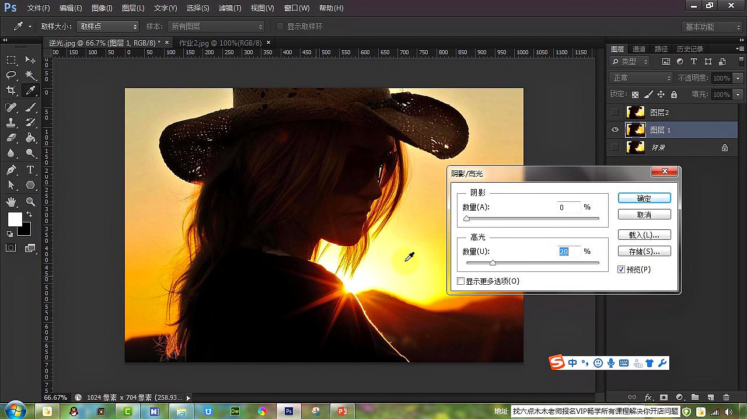
Task: Switch to the 作业2.jpg document tab
Action: [220, 43]
